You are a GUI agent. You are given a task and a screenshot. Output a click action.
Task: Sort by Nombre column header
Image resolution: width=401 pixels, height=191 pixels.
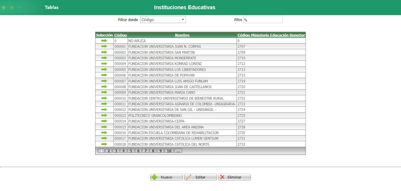(x=182, y=35)
